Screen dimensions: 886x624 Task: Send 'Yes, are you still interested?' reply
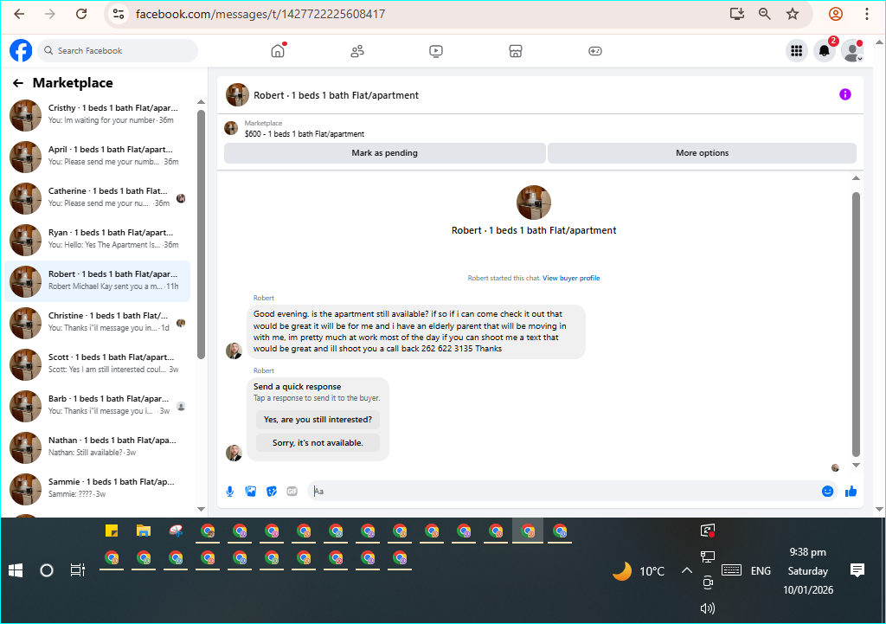(x=318, y=420)
